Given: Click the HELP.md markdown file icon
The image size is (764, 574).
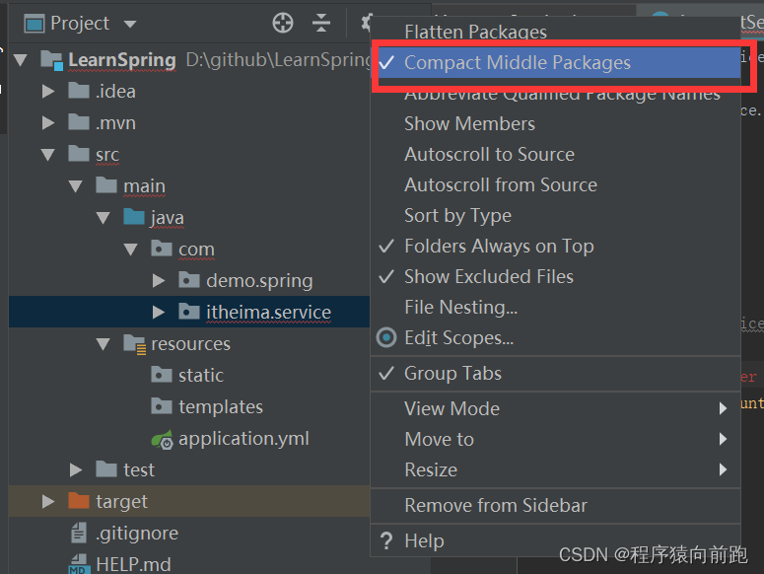Looking at the screenshot, I should 78,564.
